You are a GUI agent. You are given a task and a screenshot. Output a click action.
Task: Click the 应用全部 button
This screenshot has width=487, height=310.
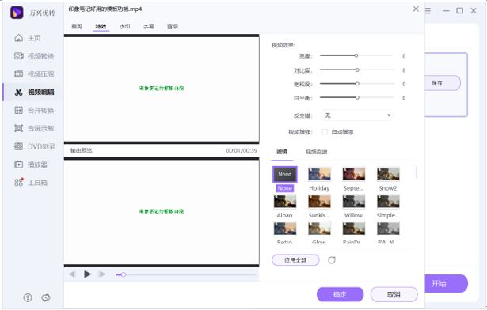(x=295, y=260)
